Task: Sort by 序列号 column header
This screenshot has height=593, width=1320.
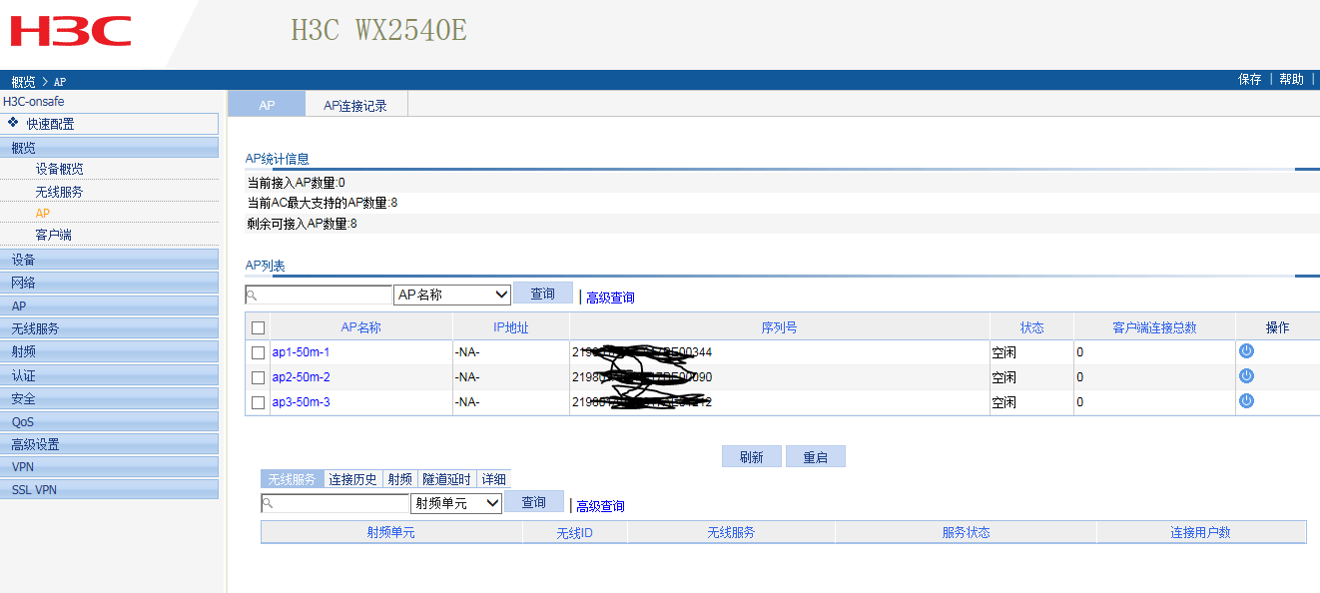Action: click(x=780, y=327)
